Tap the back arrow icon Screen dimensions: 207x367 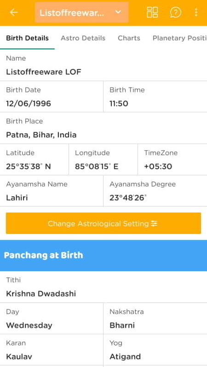[x=14, y=12]
